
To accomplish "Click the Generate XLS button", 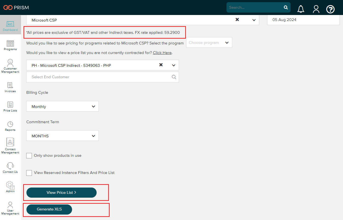I will click(49, 209).
